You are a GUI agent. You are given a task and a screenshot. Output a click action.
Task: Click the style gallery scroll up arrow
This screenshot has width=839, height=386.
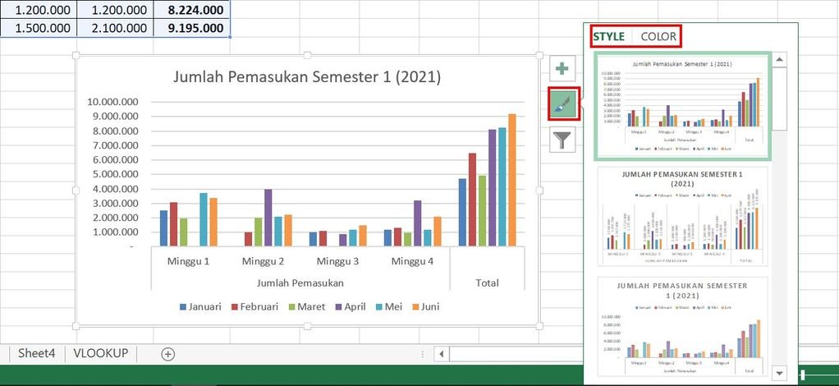point(780,59)
